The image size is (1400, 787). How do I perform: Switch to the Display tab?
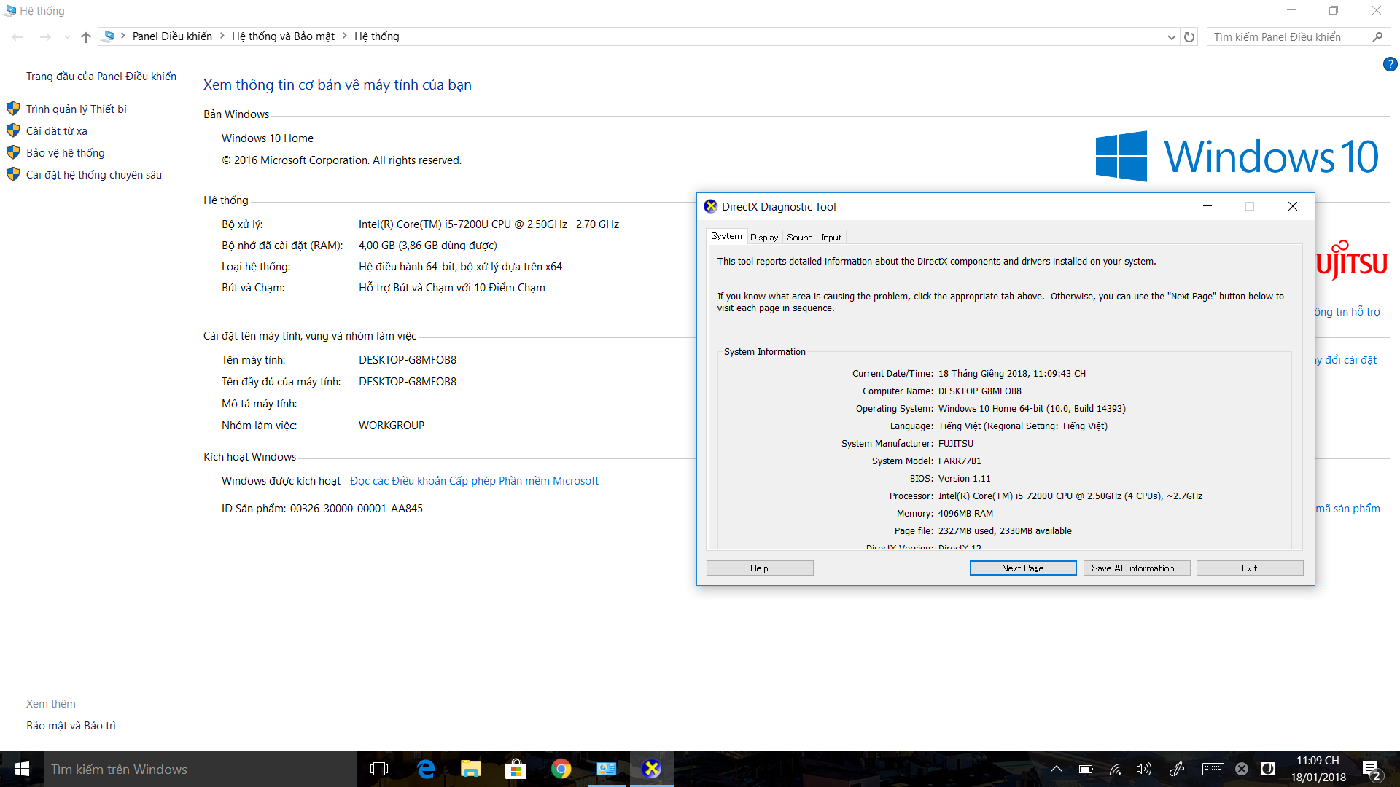tap(763, 238)
